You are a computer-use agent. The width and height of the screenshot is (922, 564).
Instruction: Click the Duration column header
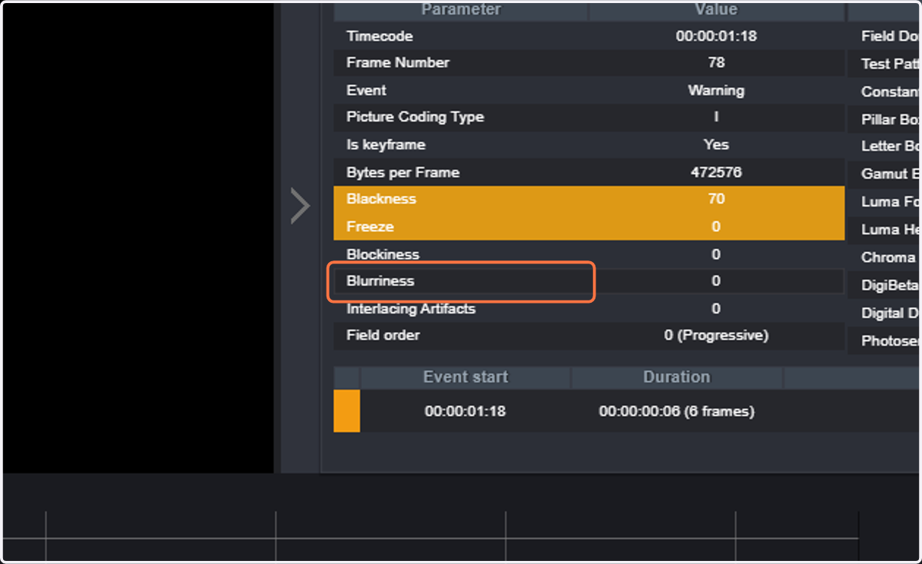click(677, 377)
